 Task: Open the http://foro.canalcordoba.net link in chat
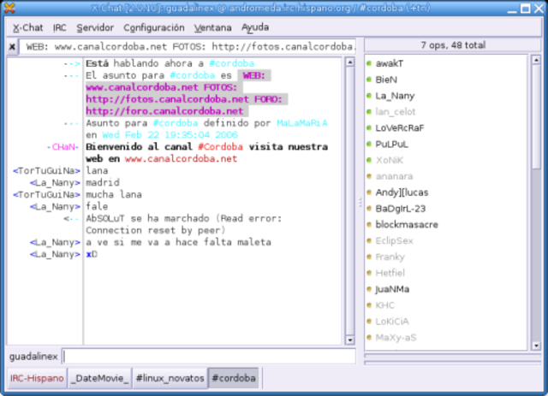pos(164,111)
